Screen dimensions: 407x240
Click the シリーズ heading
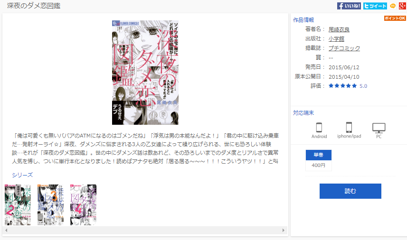[x=22, y=175]
